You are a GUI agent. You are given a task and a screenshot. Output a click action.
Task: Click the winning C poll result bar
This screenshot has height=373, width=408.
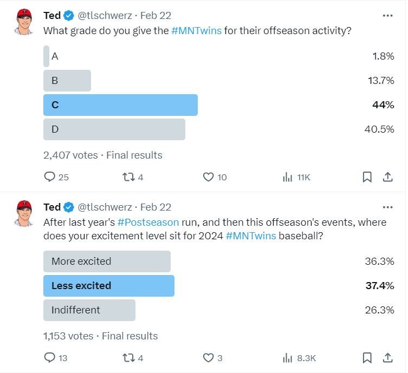click(120, 105)
